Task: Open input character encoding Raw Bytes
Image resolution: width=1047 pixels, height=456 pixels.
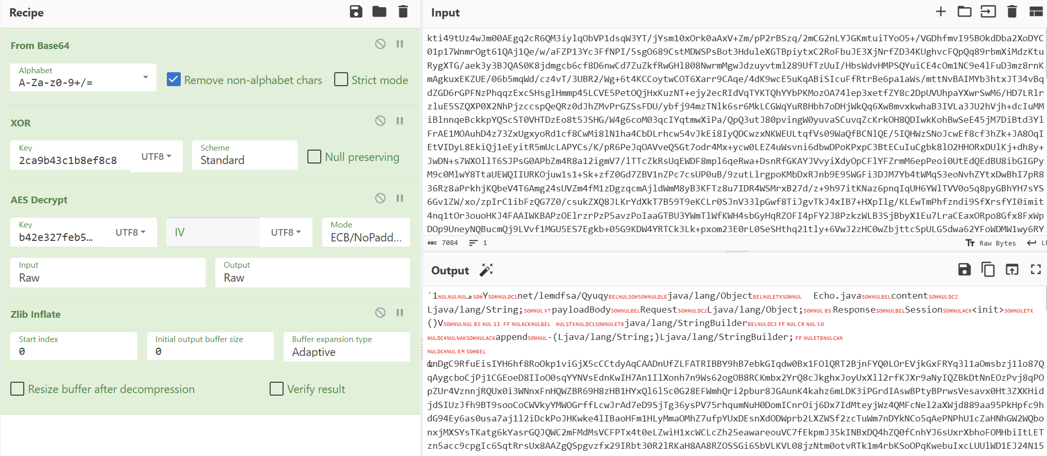Action: (991, 243)
